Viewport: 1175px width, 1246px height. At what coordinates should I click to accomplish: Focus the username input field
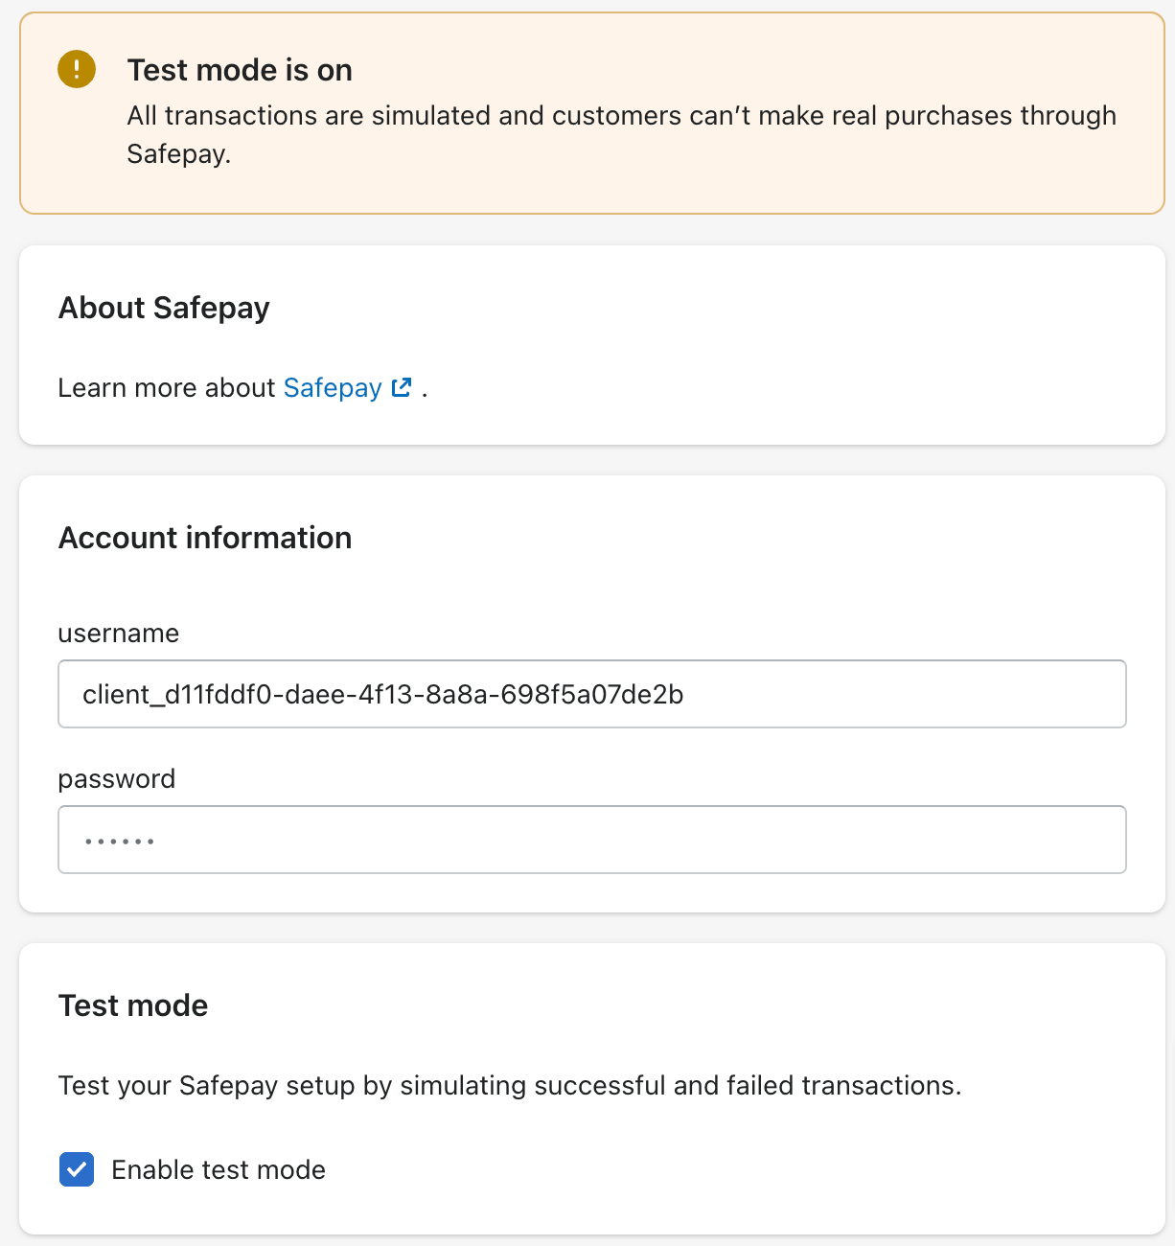[592, 694]
